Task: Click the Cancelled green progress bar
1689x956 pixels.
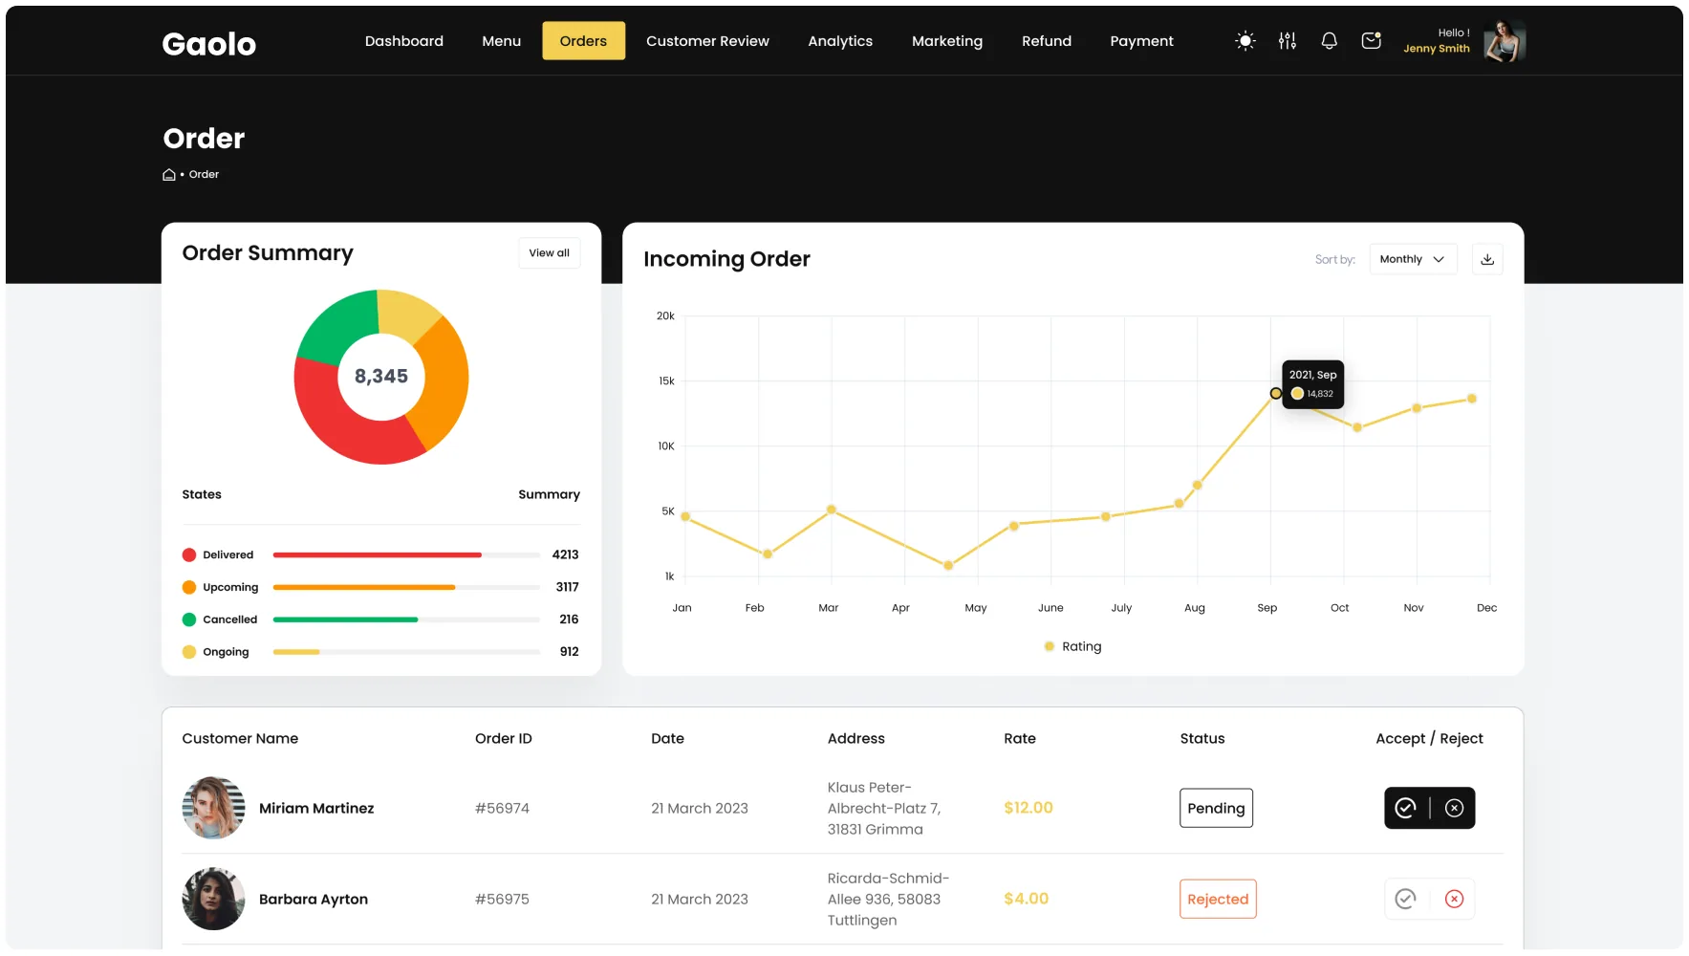Action: [x=345, y=619]
